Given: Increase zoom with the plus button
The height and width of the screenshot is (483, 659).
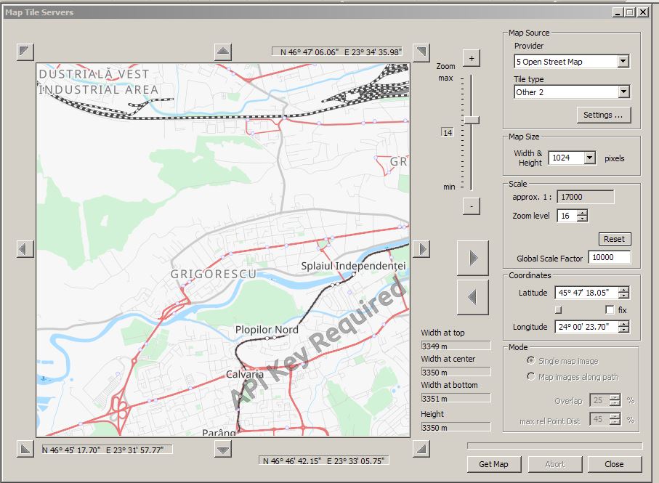Looking at the screenshot, I should 472,58.
